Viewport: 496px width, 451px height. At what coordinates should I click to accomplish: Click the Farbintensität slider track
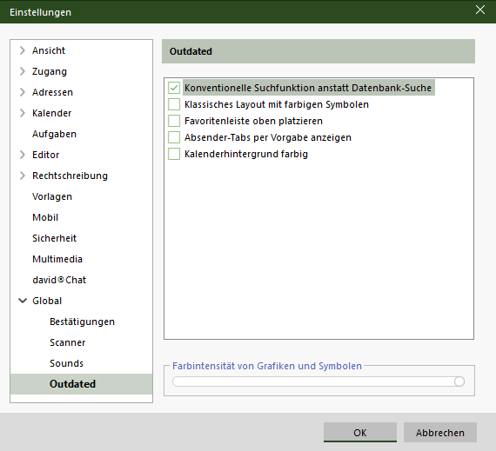pyautogui.click(x=318, y=381)
